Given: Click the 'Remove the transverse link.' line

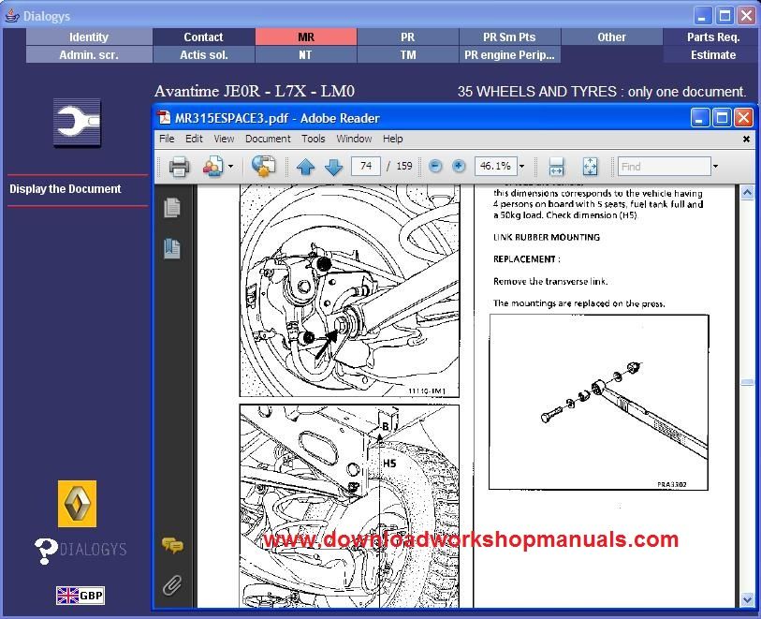Looking at the screenshot, I should click(550, 281).
